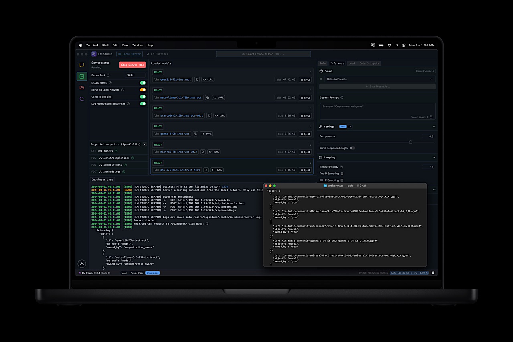Open Spotlight search in macOS menu bar
513x342 pixels.
point(397,45)
